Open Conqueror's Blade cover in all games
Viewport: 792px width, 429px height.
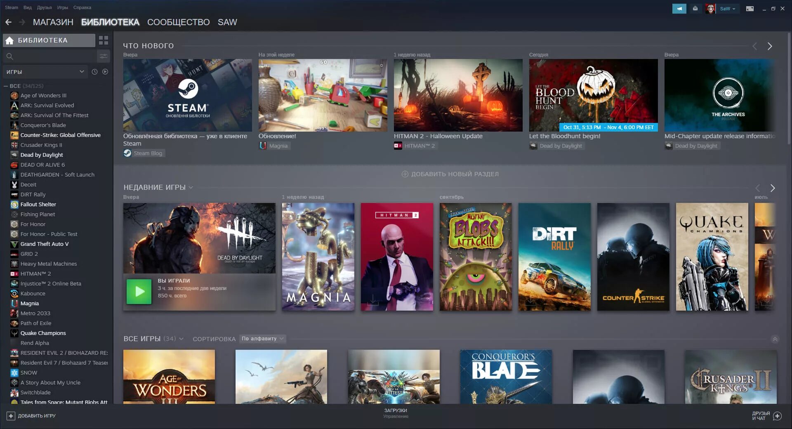[x=506, y=377]
